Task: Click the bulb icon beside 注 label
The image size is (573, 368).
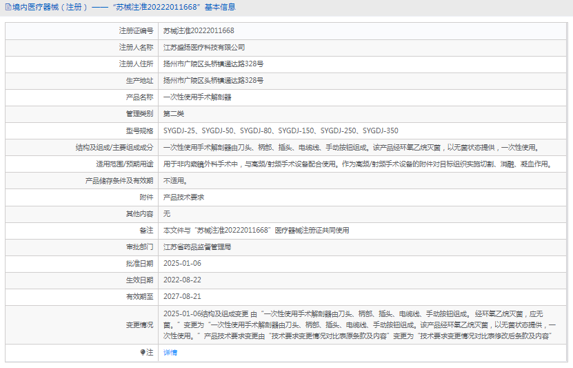Action: [143, 352]
